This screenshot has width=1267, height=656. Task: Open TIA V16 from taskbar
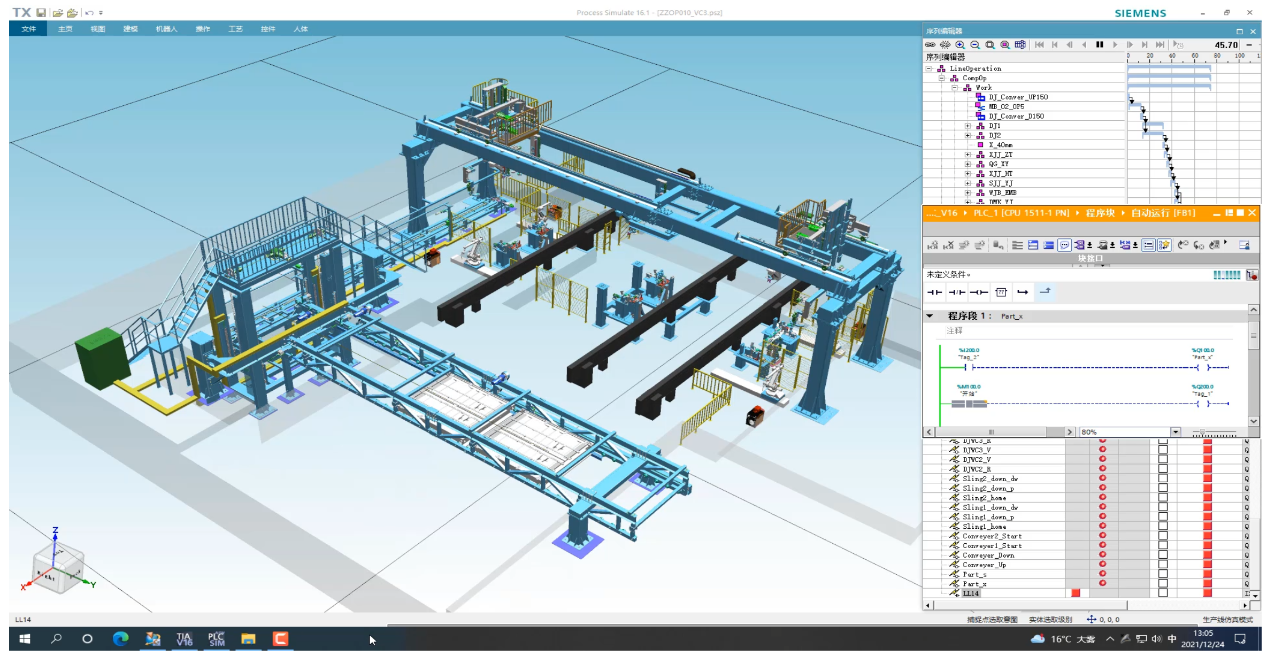coord(184,639)
